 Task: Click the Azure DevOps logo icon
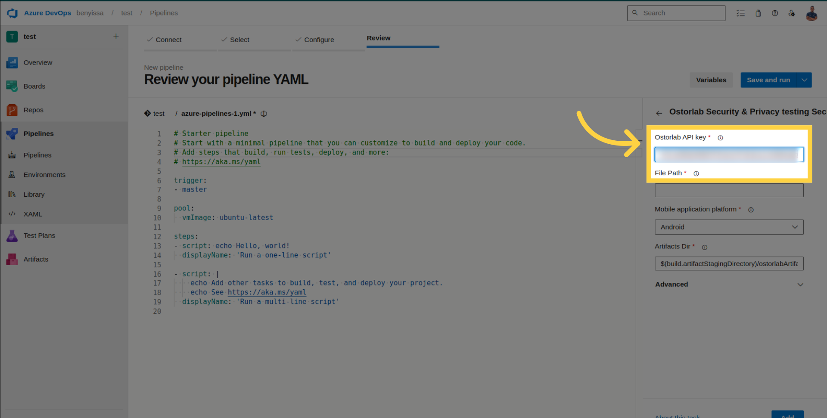coord(12,13)
